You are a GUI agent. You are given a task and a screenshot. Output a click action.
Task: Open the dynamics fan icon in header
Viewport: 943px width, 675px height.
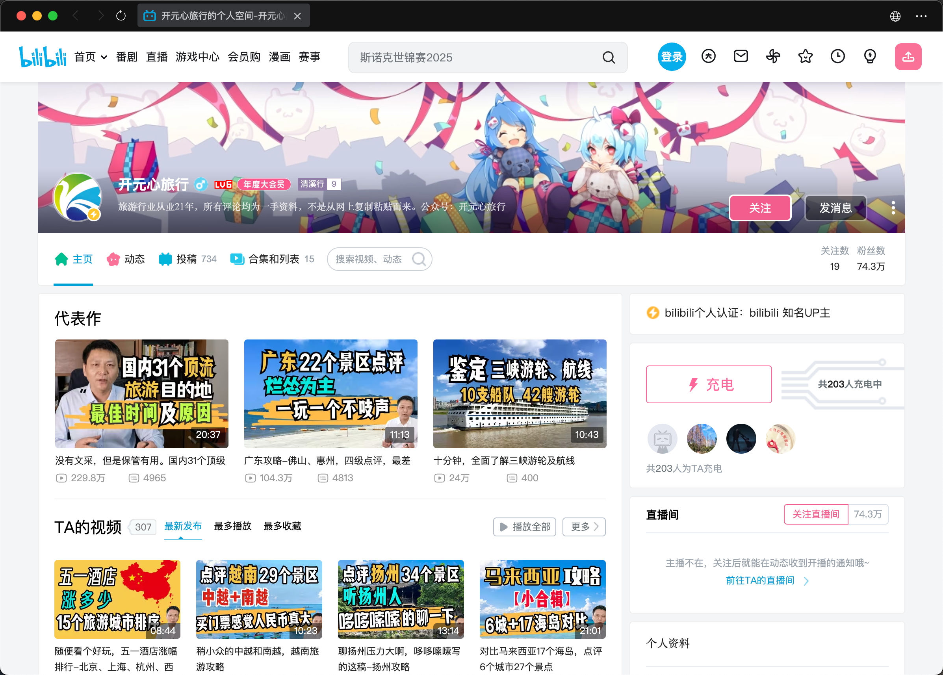coord(773,57)
